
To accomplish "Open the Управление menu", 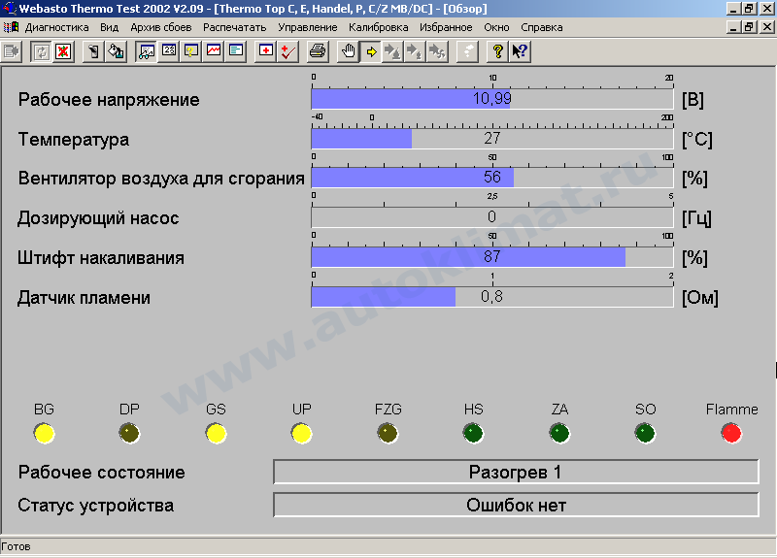I will [x=307, y=28].
